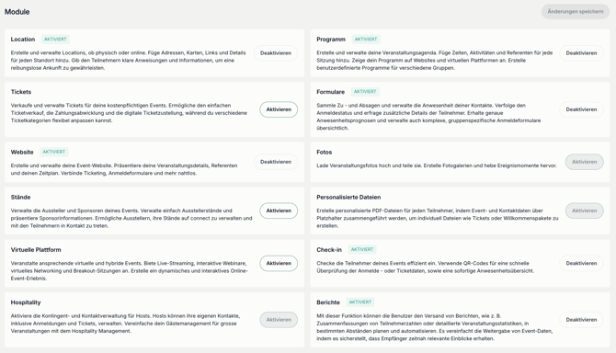616x353 pixels.
Task: Click the Programm description text
Action: click(435, 61)
